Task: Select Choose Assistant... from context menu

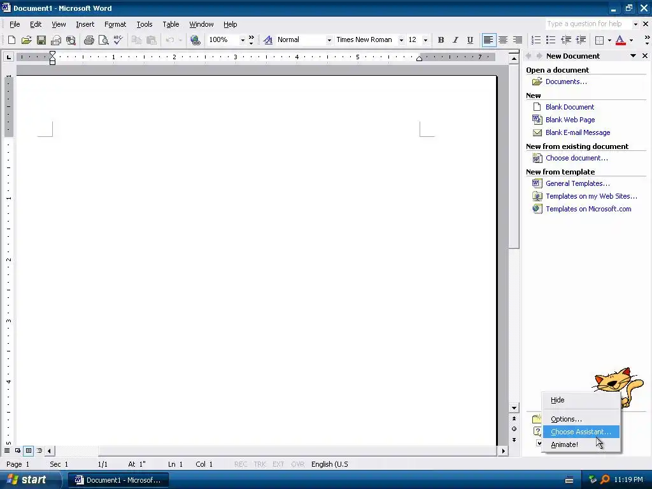Action: pyautogui.click(x=581, y=432)
